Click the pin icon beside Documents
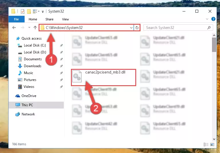The height and width of the screenshot is (153, 220). (61, 59)
